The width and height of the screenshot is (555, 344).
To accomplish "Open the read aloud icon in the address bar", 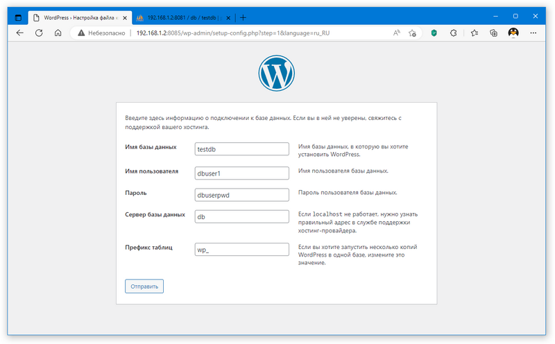I will pos(396,33).
